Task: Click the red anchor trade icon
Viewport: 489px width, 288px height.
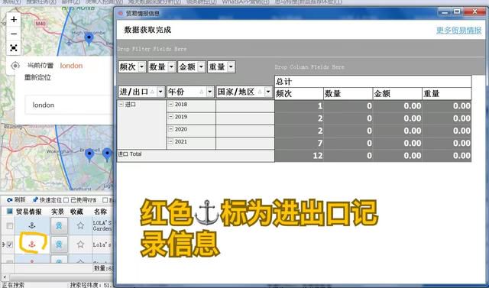Action: (32, 244)
